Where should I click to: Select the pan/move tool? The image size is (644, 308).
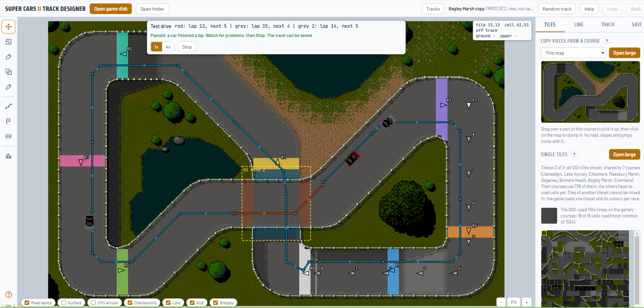pos(8,27)
